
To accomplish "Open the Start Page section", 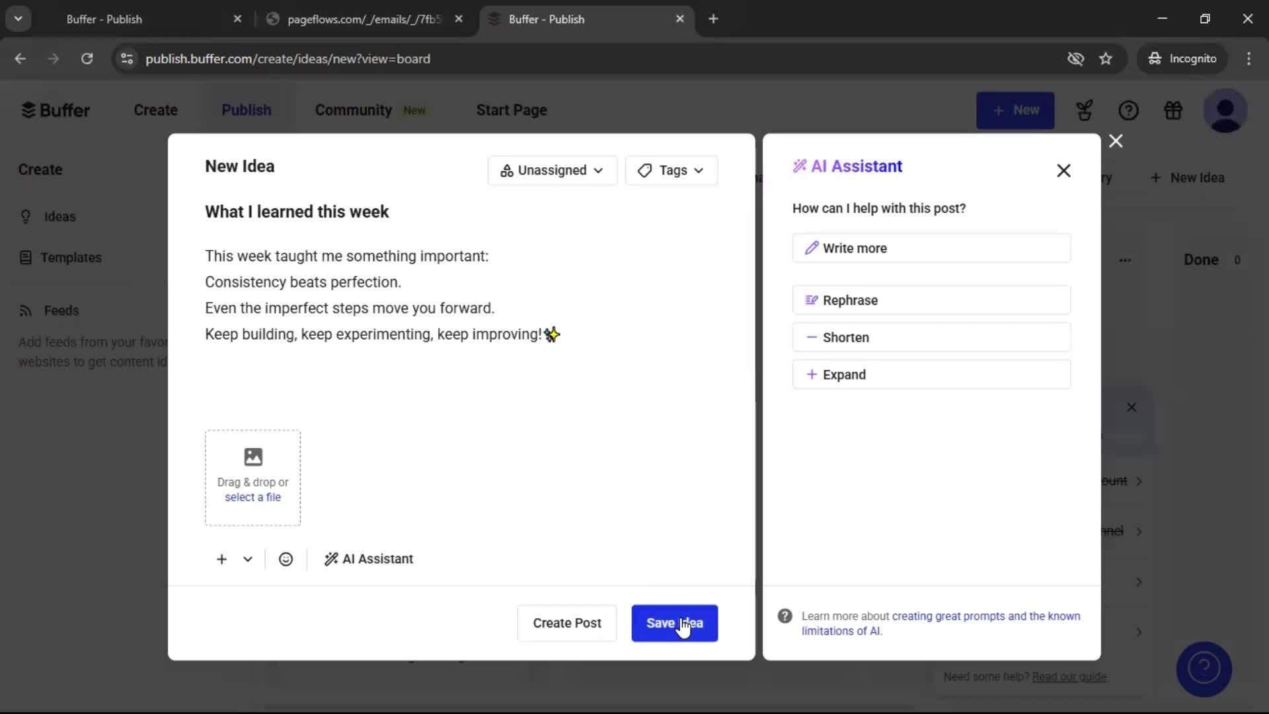I will pos(512,110).
